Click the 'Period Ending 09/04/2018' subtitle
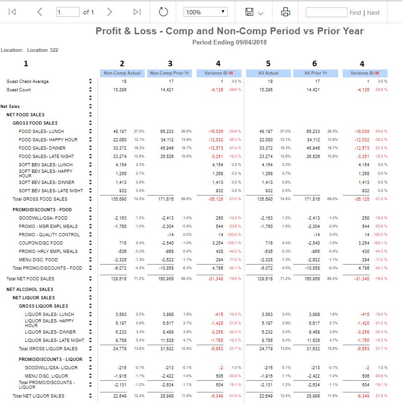 click(x=229, y=42)
